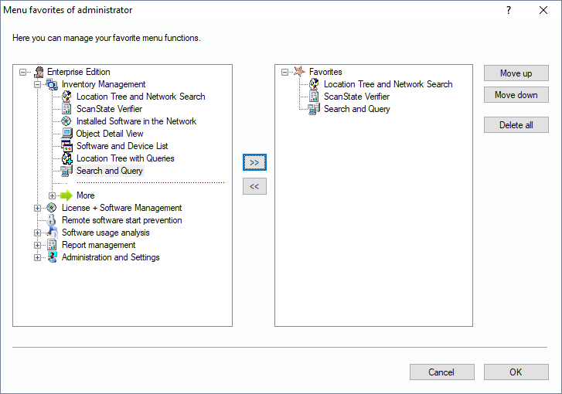Image resolution: width=562 pixels, height=394 pixels.
Task: Select Search and Query in Favorites list
Action: pyautogui.click(x=356, y=109)
